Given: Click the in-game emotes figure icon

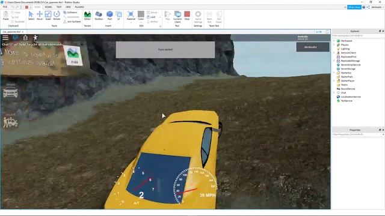Looking at the screenshot, I should (35, 37).
